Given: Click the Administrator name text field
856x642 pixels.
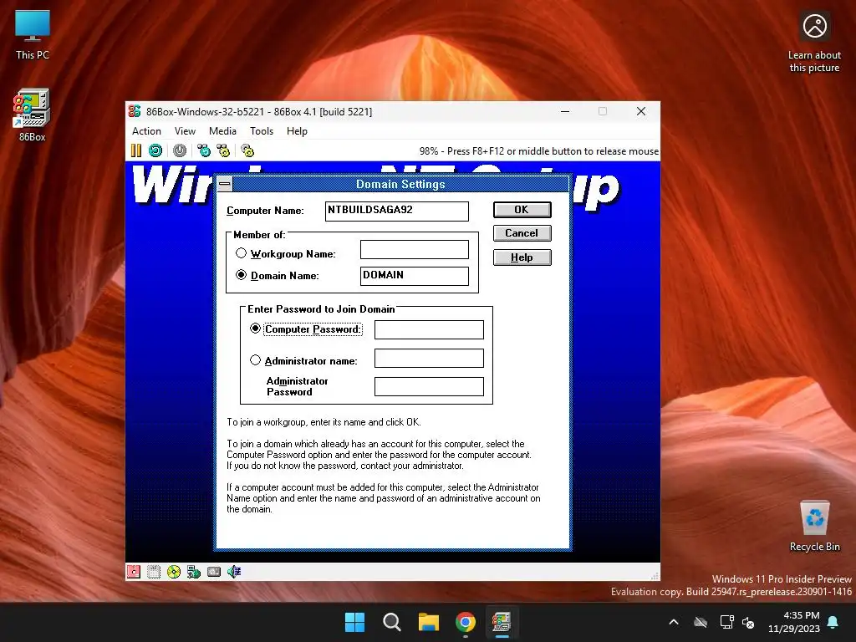Looking at the screenshot, I should coord(429,358).
